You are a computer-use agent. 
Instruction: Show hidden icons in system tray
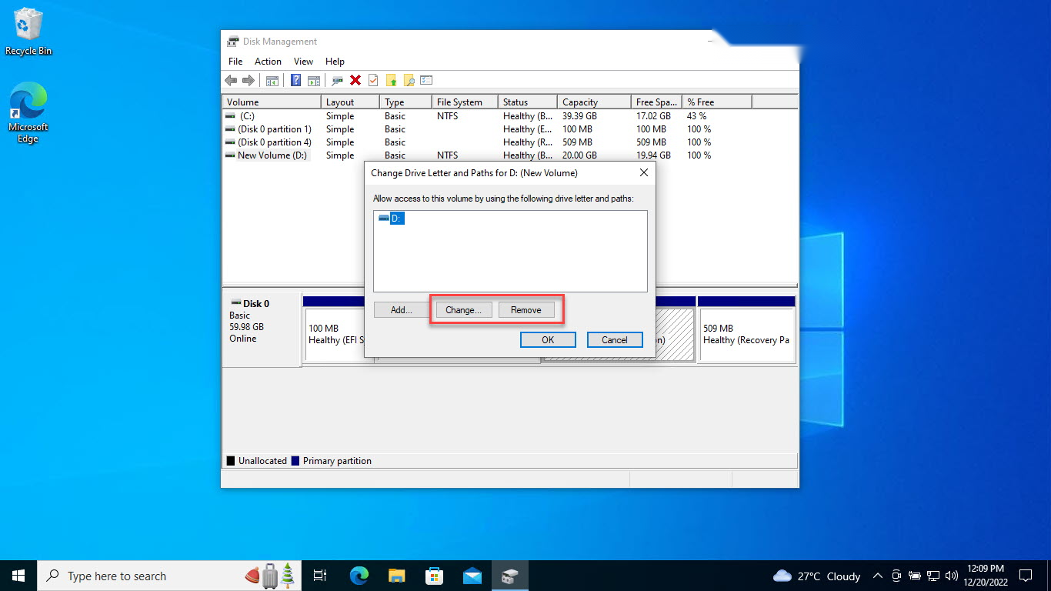tap(878, 576)
